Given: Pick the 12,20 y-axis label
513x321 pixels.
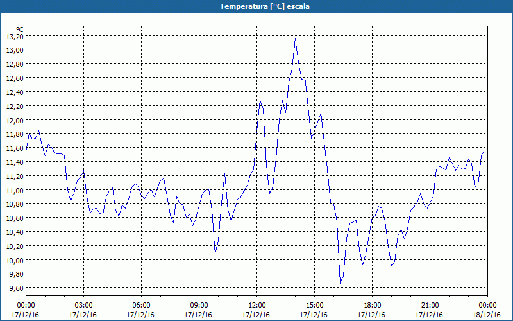Looking at the screenshot, I should (15, 107).
